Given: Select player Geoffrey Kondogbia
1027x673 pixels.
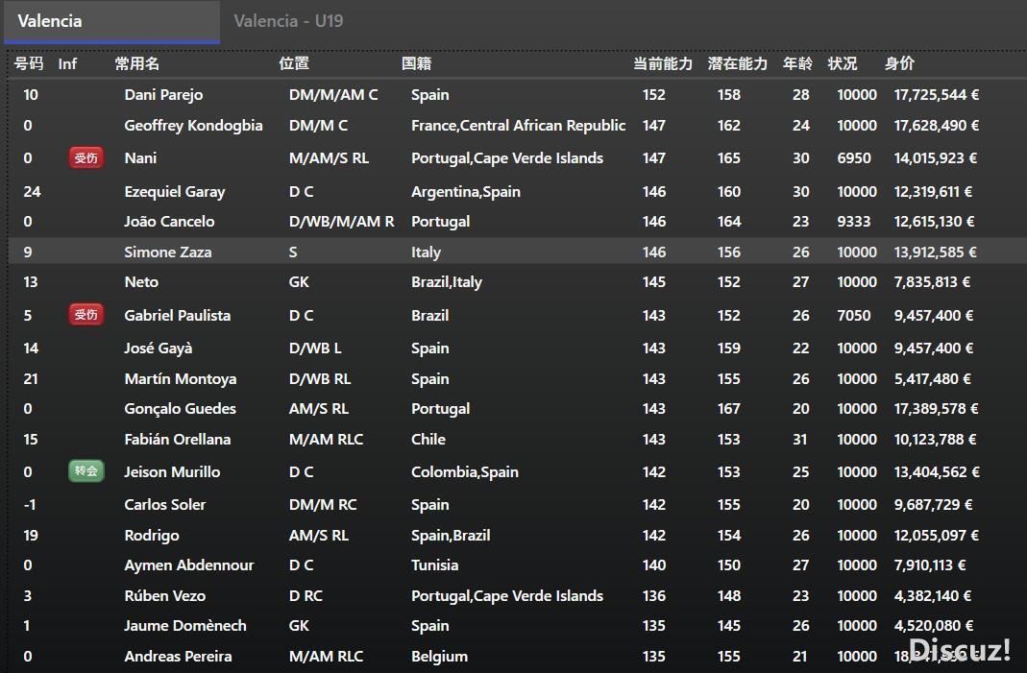Looking at the screenshot, I should (193, 126).
